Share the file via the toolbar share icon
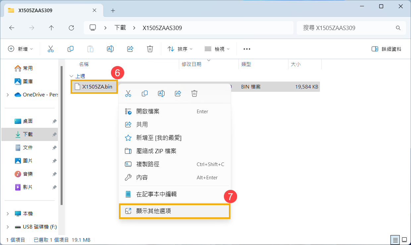 (x=130, y=49)
